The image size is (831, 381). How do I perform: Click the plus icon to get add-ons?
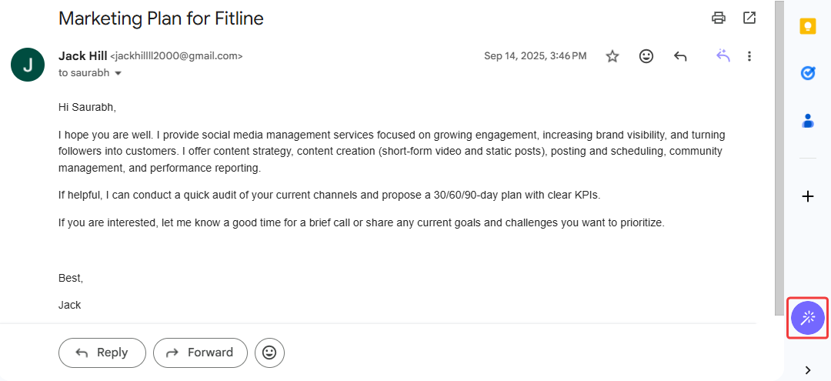(x=808, y=196)
